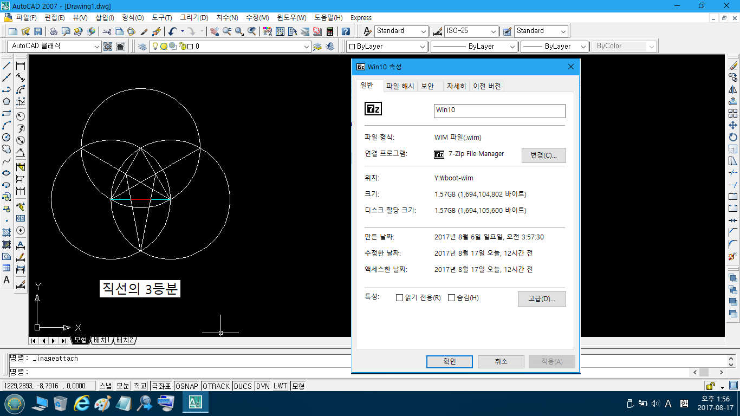
Task: Select the Multiline Text tool
Action: click(7, 280)
